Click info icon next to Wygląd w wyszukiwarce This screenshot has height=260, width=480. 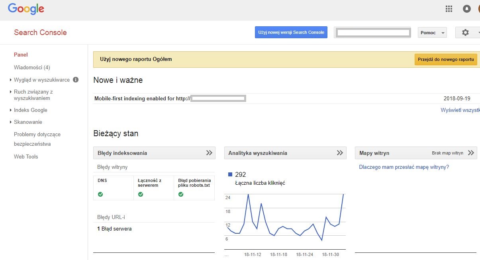point(76,80)
